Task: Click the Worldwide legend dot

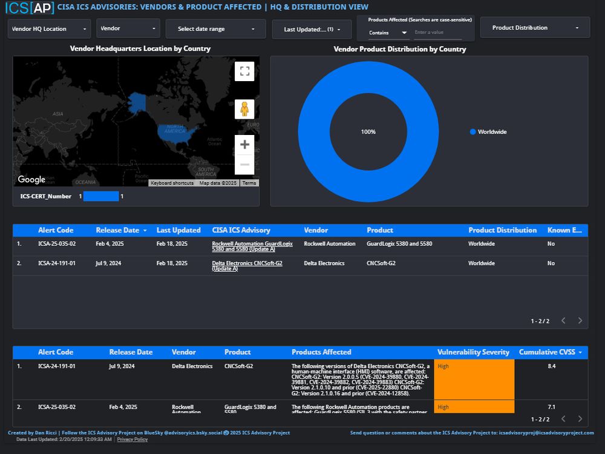Action: tap(473, 131)
